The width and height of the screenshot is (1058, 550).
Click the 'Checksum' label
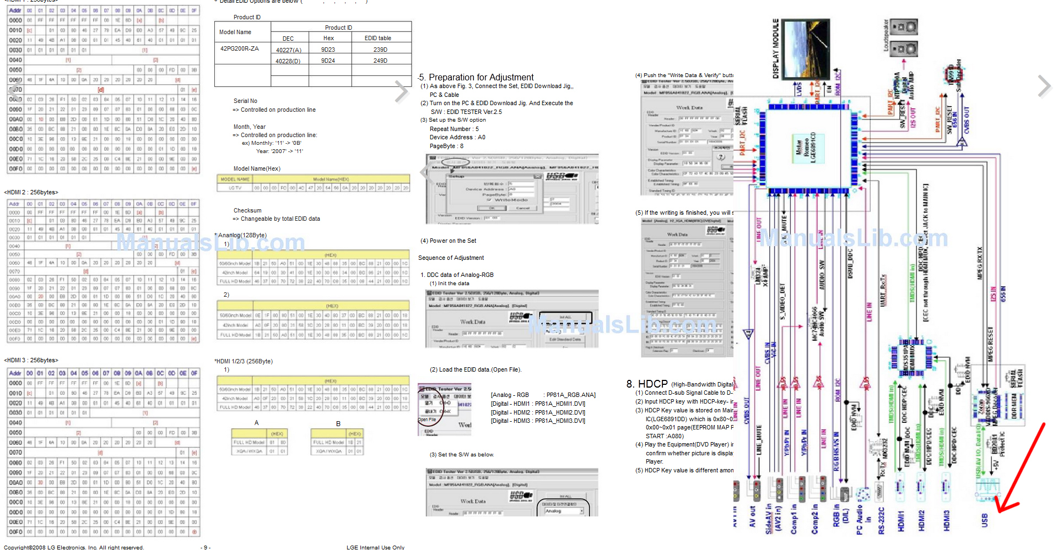coord(247,210)
